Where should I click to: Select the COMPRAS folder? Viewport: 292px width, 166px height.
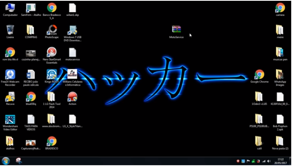[31, 30]
